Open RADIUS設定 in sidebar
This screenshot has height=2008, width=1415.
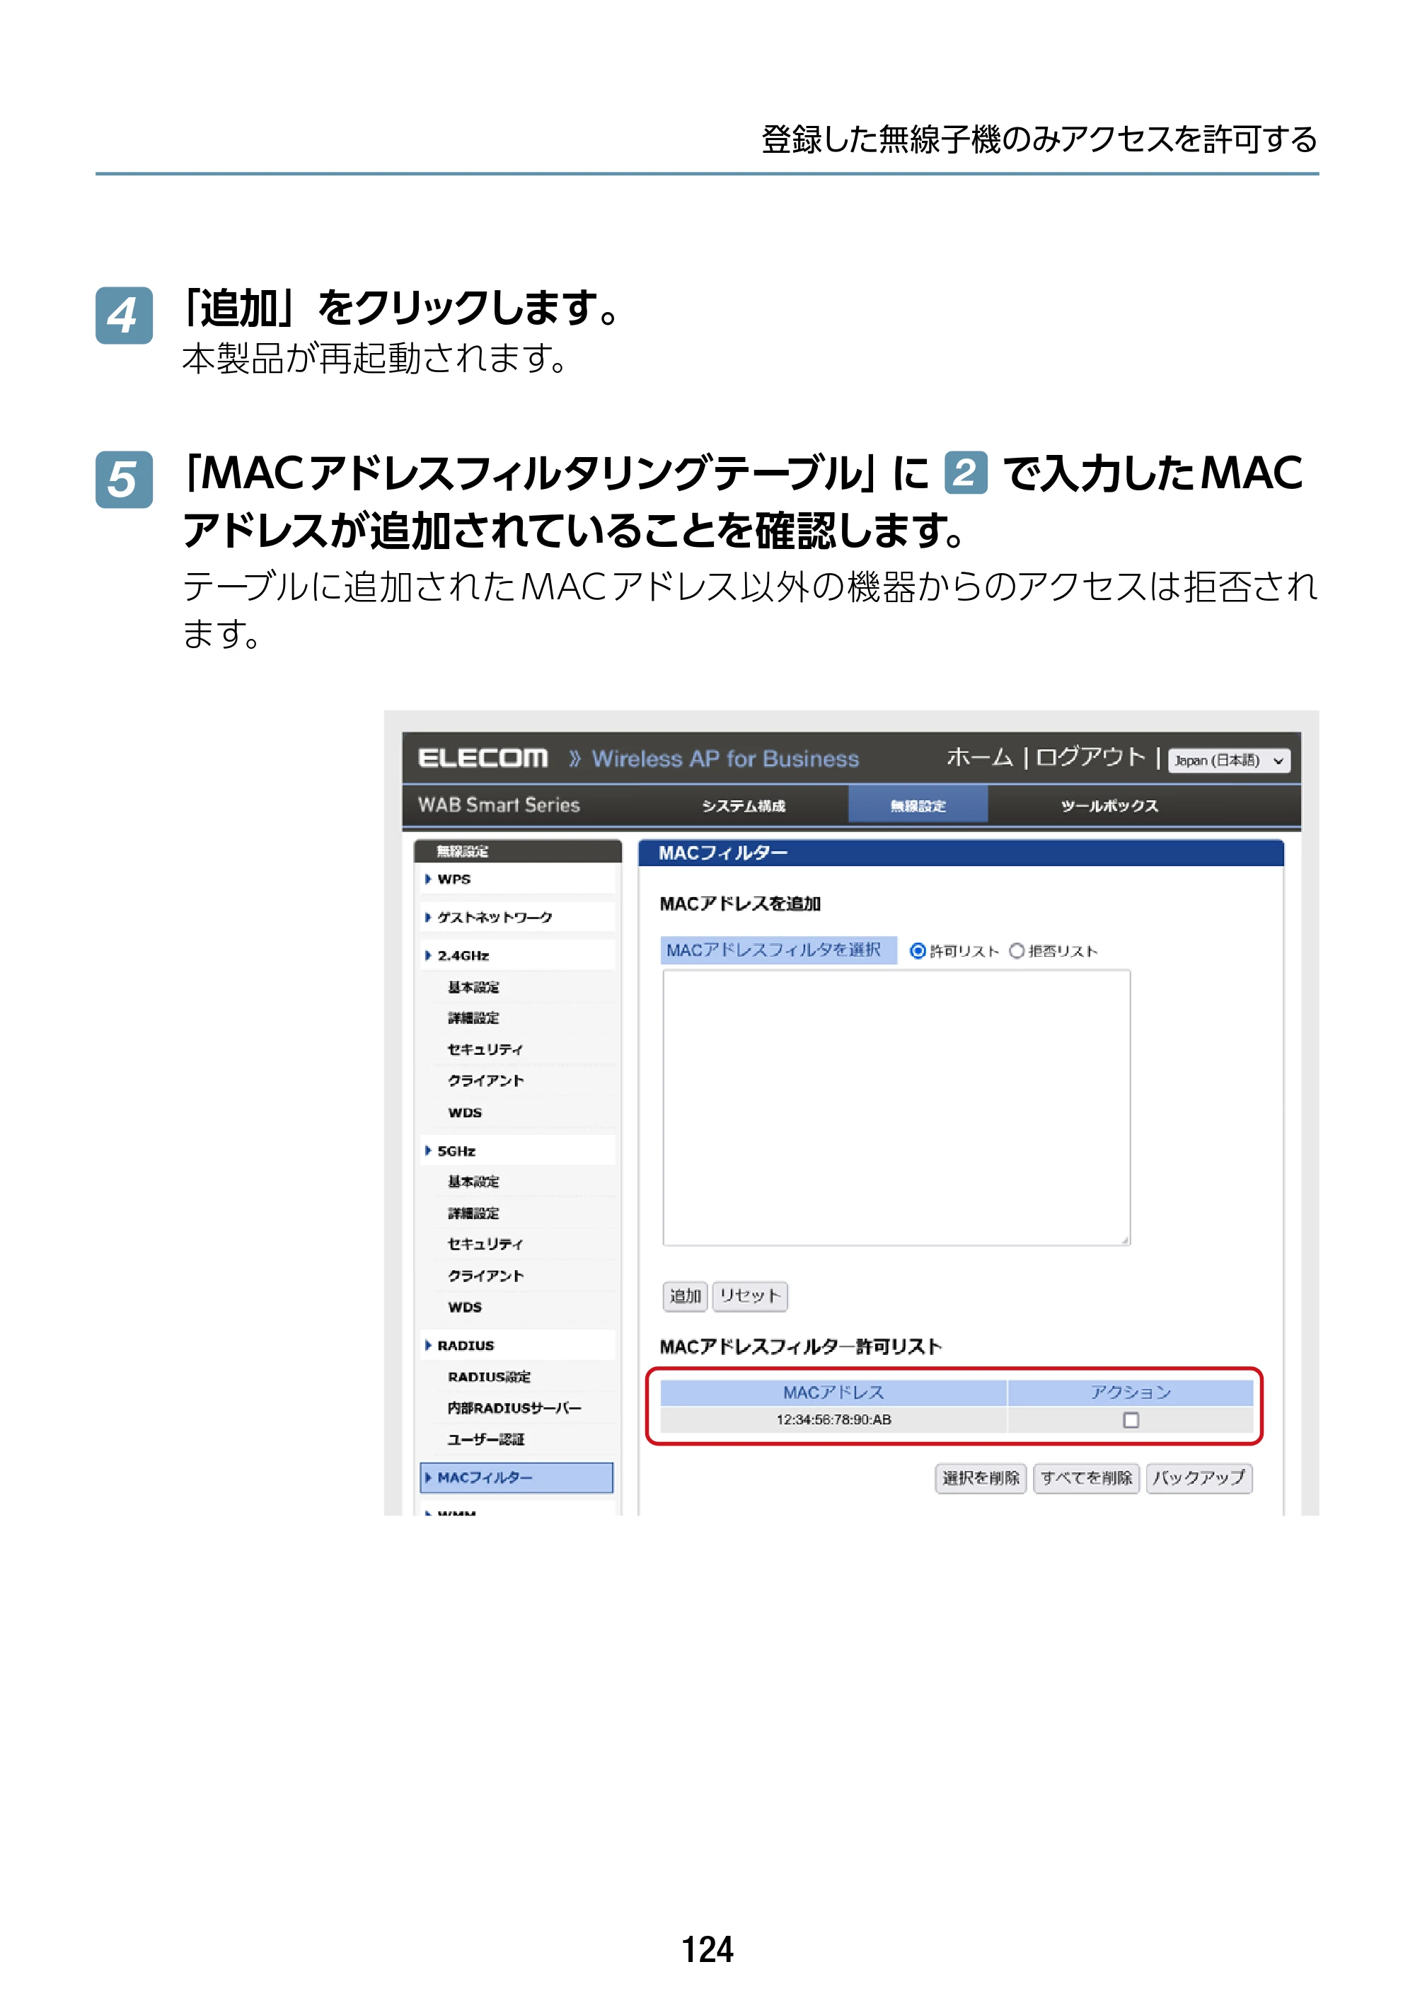[489, 1377]
